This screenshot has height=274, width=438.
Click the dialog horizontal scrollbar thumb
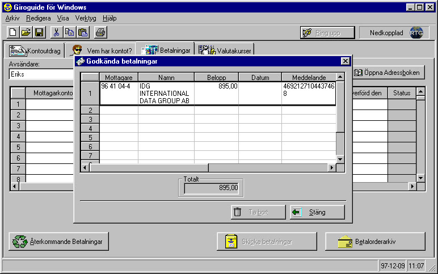pyautogui.click(x=149, y=167)
